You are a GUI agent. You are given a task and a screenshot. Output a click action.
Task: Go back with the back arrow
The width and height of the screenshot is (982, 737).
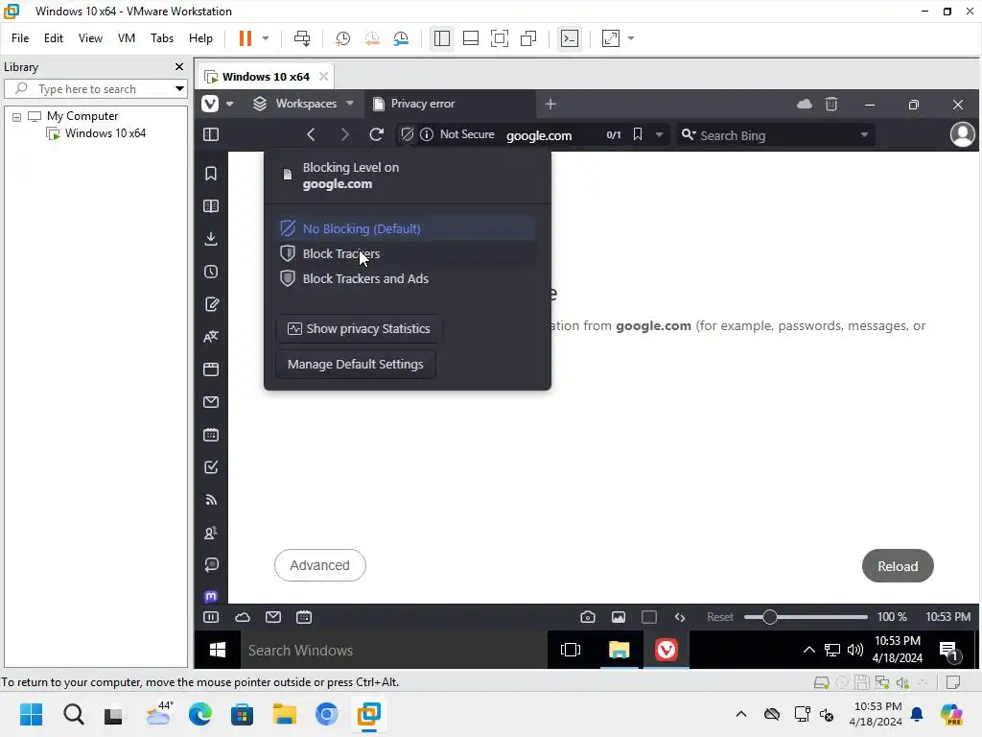pos(311,134)
